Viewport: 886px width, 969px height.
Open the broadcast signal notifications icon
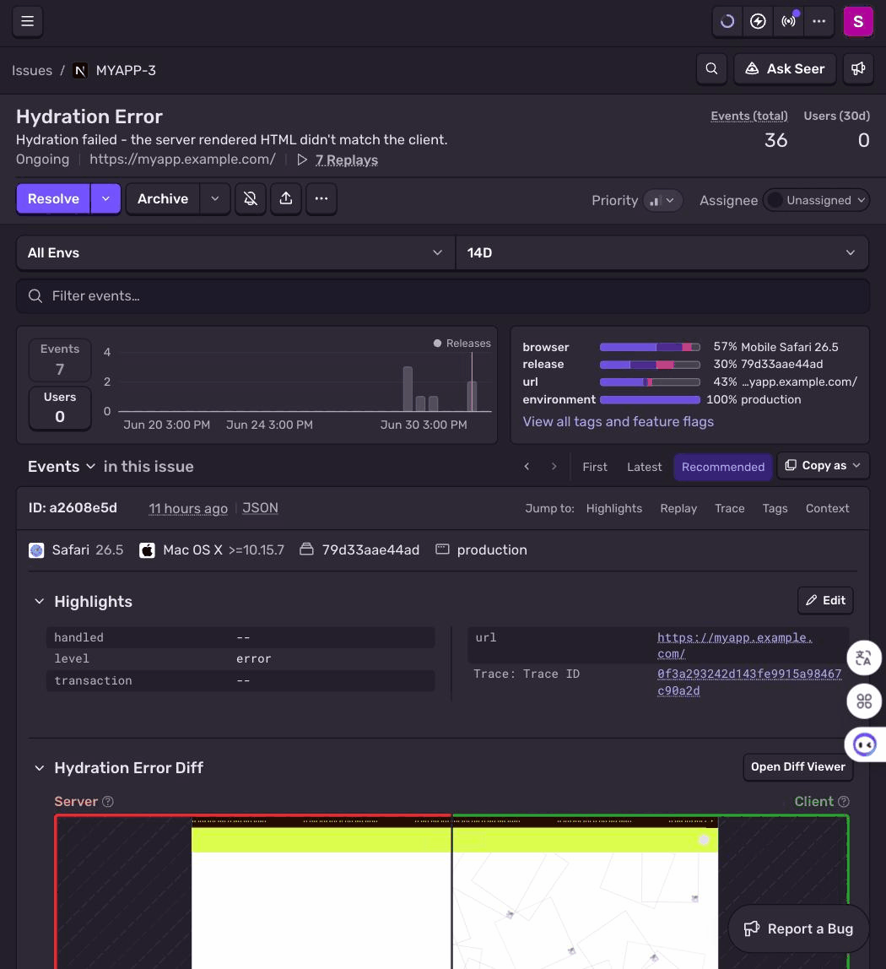coord(789,21)
